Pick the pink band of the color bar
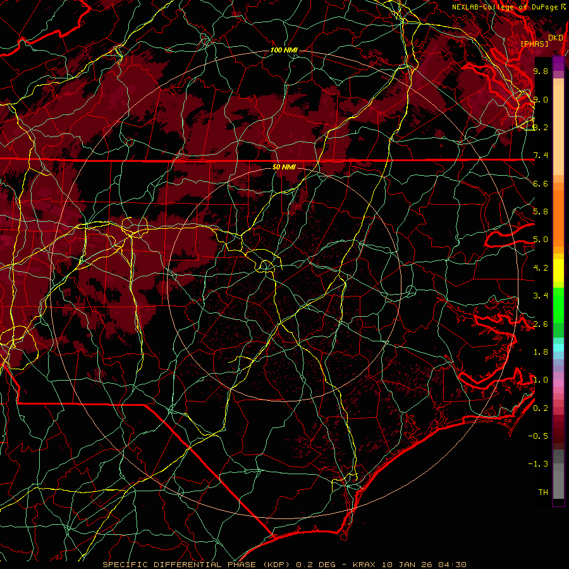 (558, 382)
